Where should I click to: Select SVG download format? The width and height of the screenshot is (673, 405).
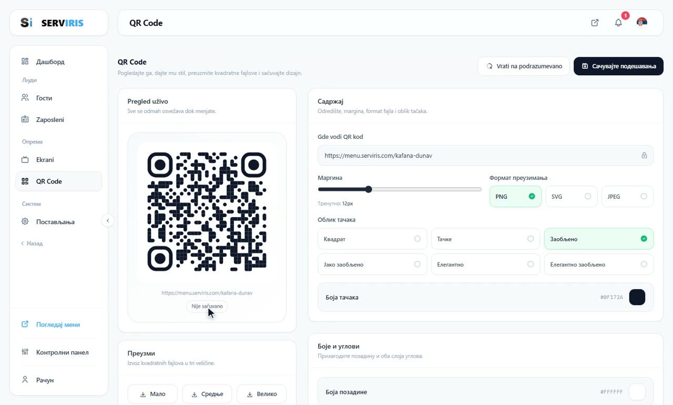pos(572,196)
